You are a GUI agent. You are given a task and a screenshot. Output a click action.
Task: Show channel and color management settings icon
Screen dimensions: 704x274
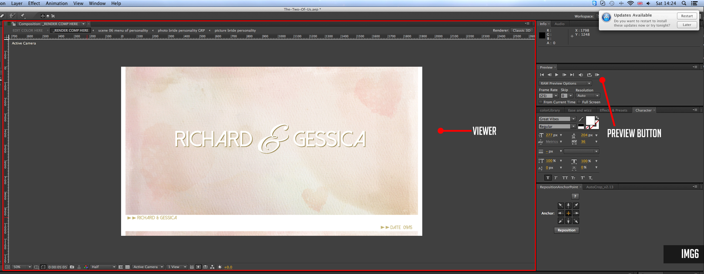tap(86, 267)
